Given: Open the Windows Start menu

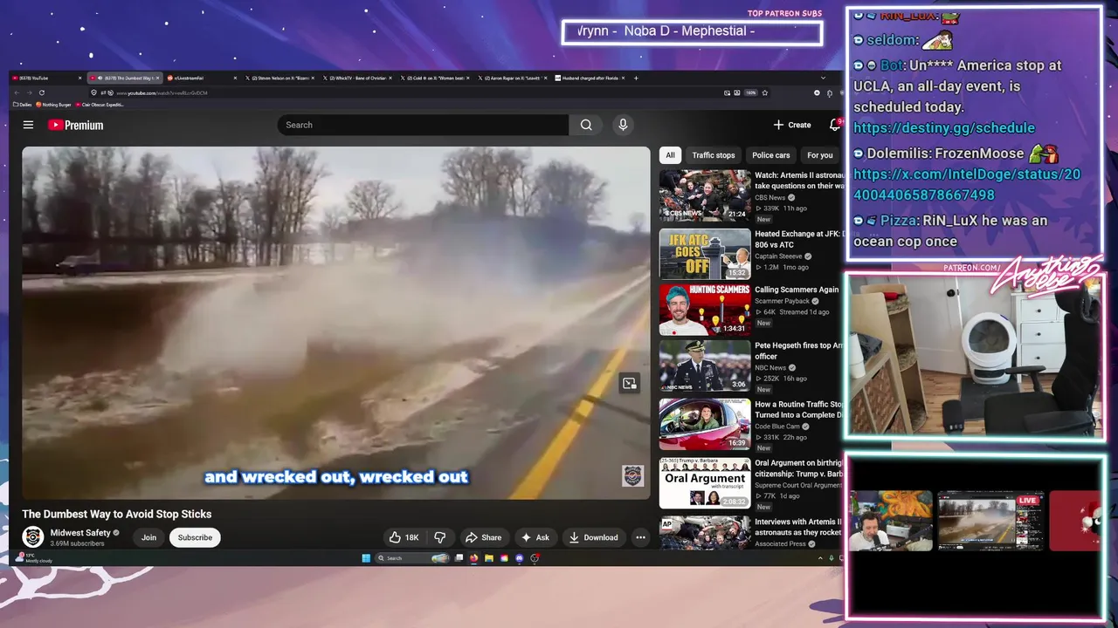Looking at the screenshot, I should click(366, 558).
